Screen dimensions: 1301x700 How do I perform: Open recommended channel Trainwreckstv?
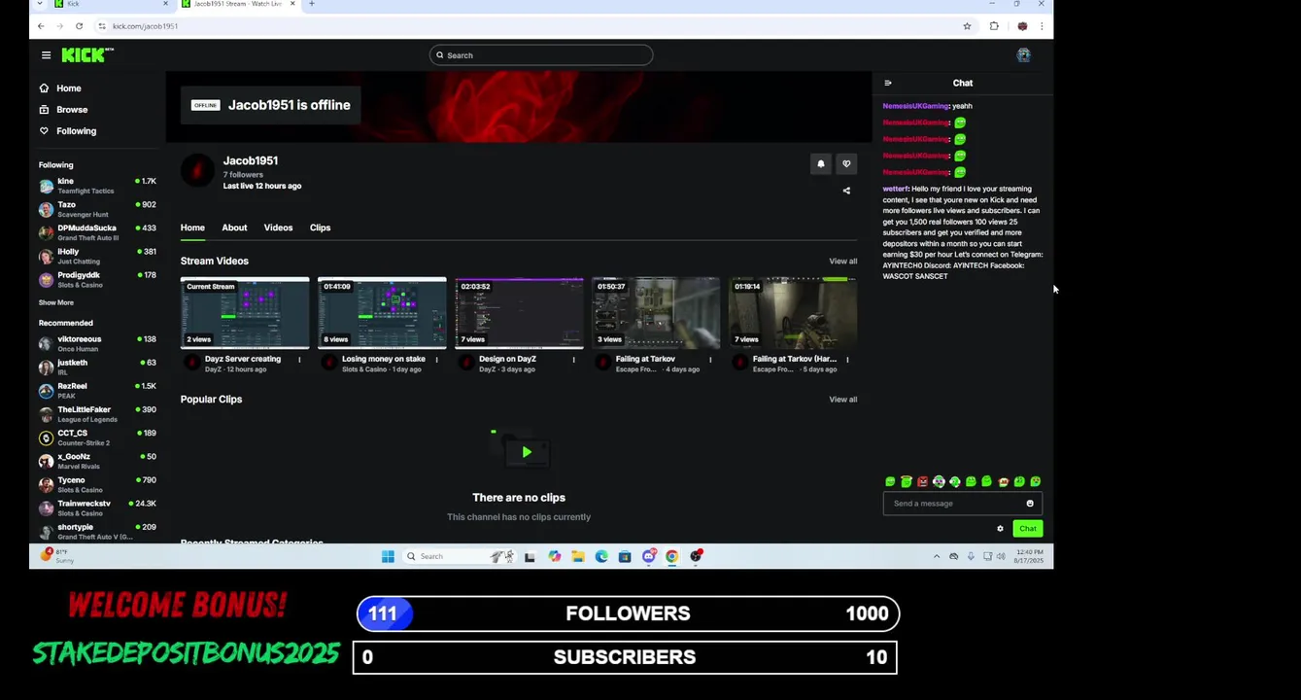[97, 507]
